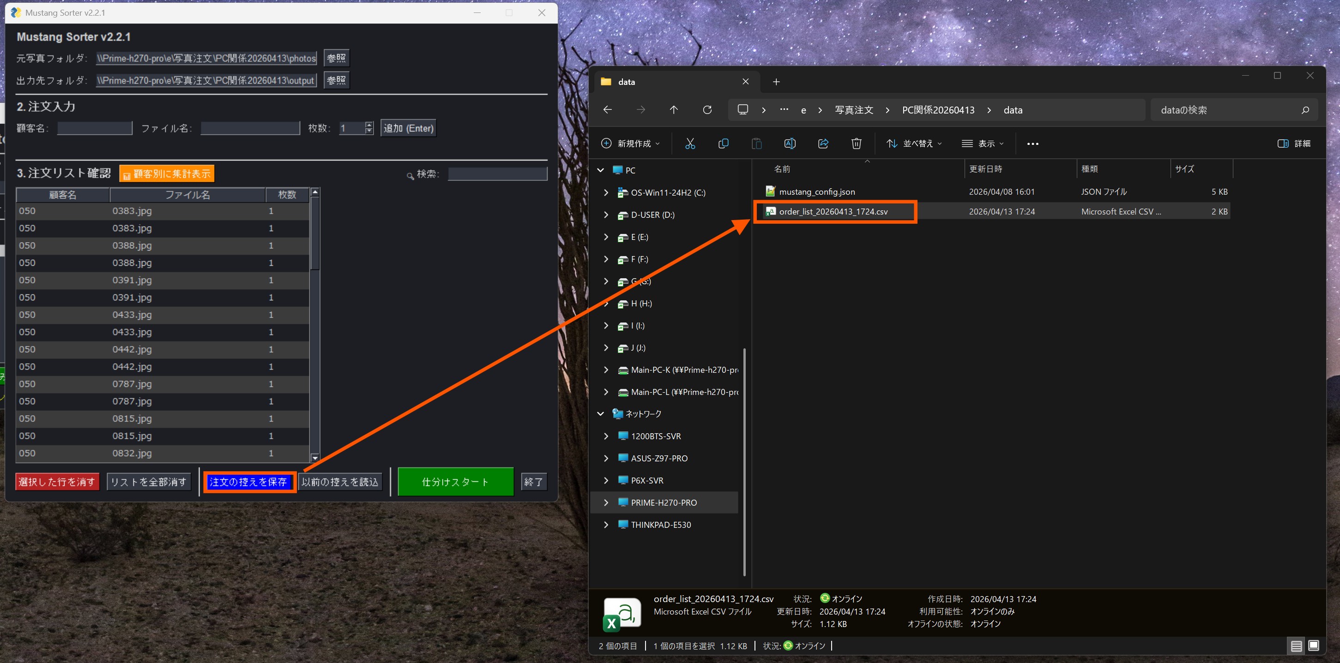This screenshot has height=663, width=1340.
Task: Select ASUS-Z97-PRO in the network tree
Action: click(x=659, y=458)
